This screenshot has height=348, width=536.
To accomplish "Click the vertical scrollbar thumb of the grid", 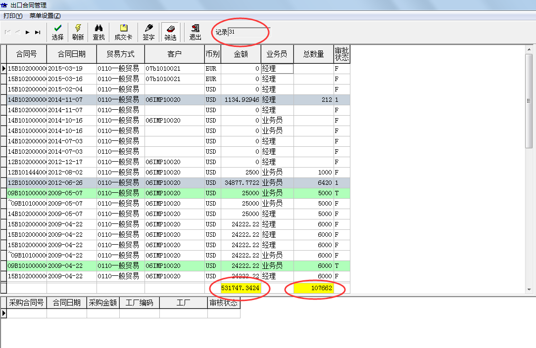I will [x=529, y=101].
